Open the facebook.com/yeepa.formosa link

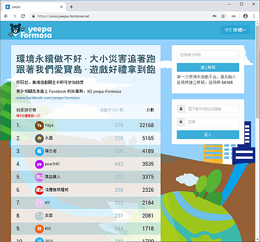(48, 98)
